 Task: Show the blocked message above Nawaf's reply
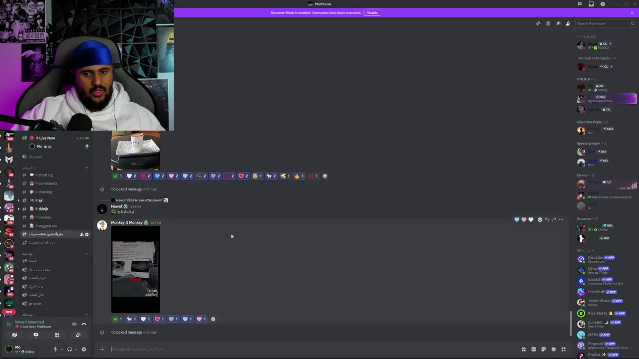152,189
